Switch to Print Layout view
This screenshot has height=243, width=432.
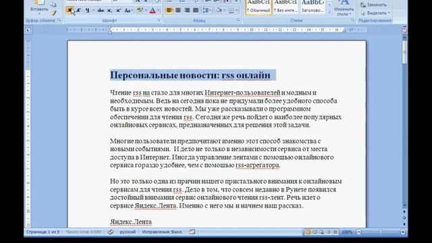pos(308,232)
